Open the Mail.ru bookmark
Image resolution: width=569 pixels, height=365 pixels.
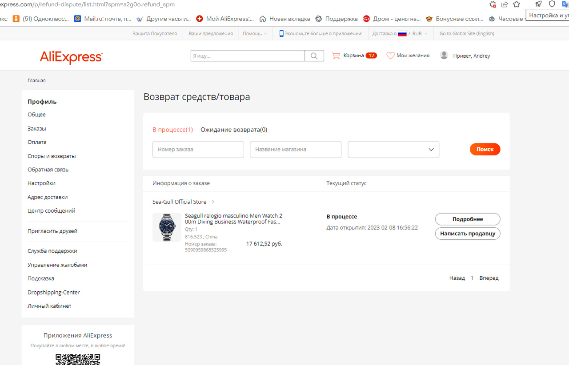tap(103, 19)
